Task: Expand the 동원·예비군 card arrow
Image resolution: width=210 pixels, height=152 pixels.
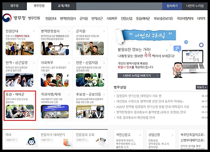Action: point(34,95)
